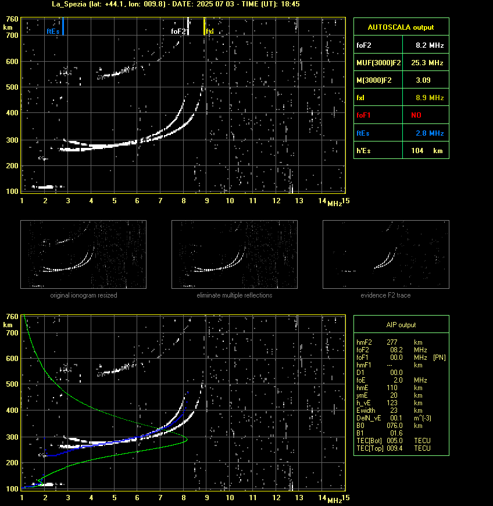This screenshot has height=506, width=493.
Task: Click the 'eliminate multiple reflections' caption
Action: tap(234, 295)
